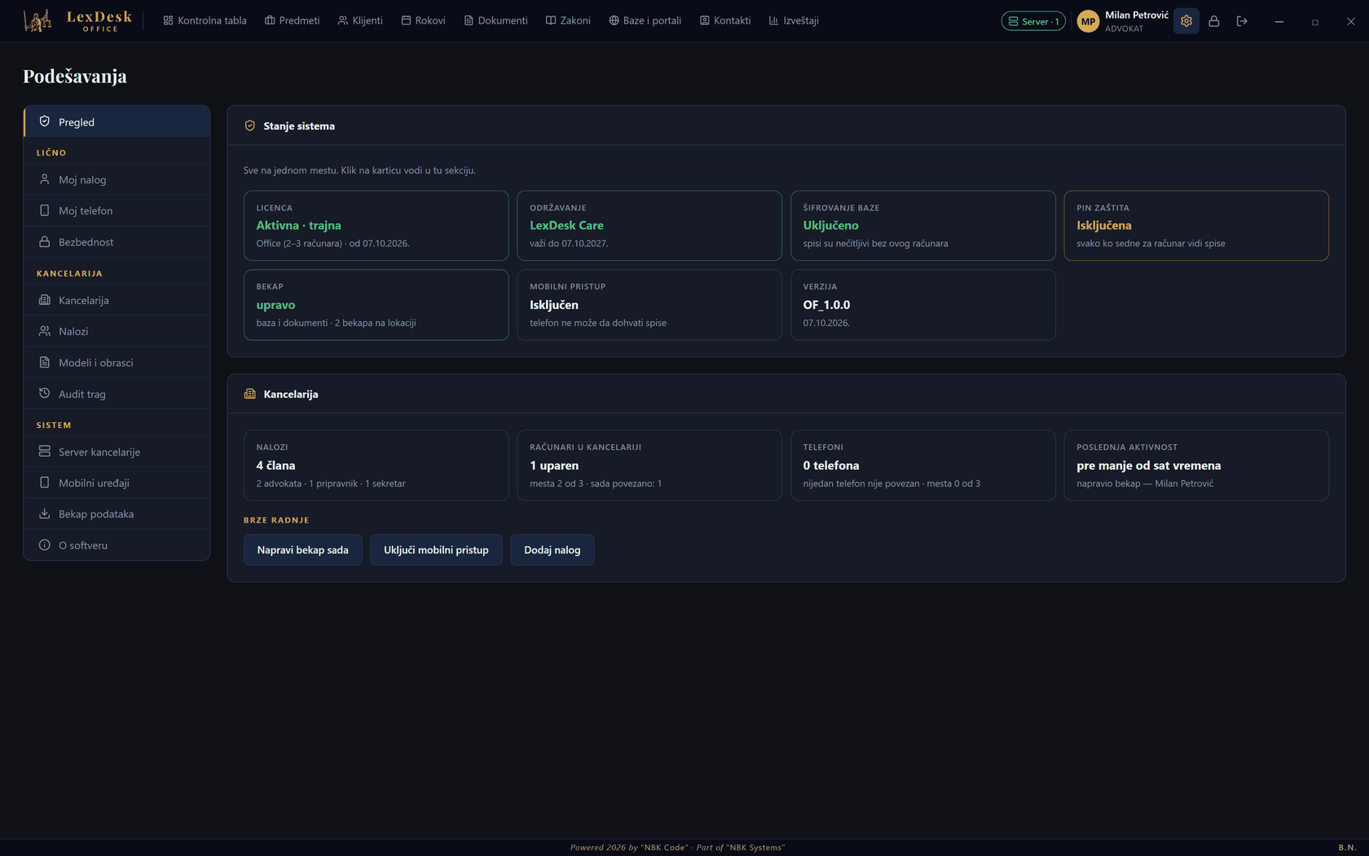Open Zakoni in top navigation
This screenshot has height=856, width=1369.
click(x=568, y=20)
